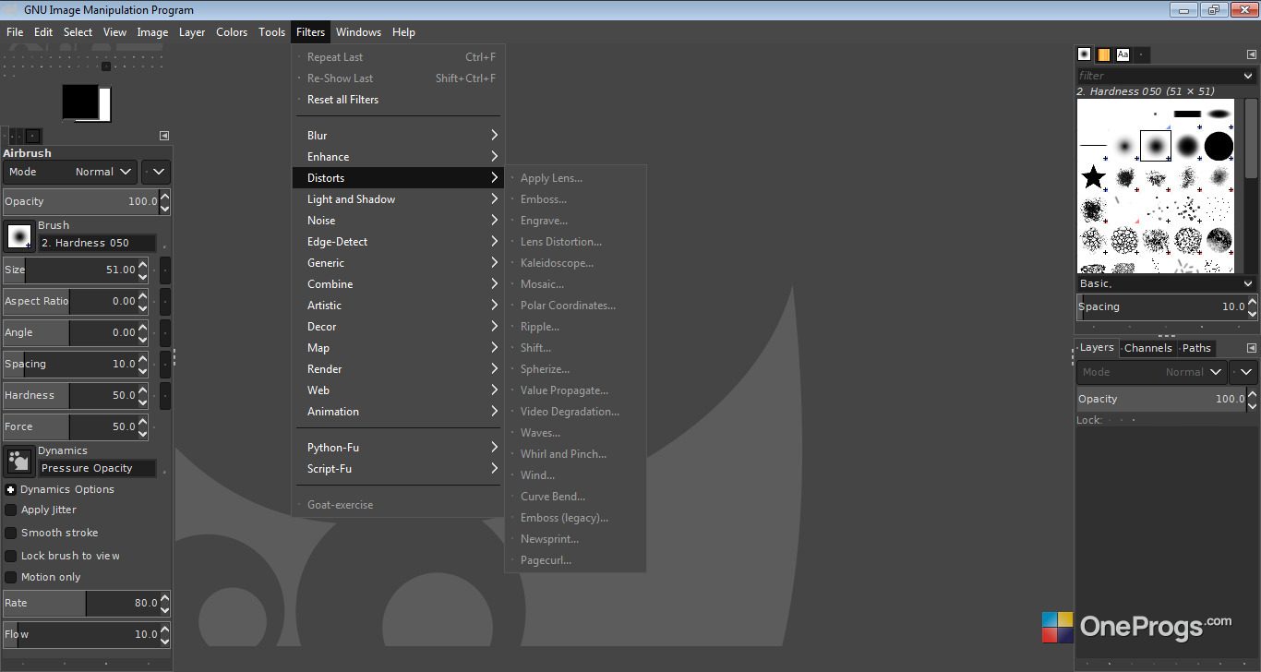Click the foreground black color swatch
Viewport: 1261px width, 672px height.
pyautogui.click(x=80, y=101)
